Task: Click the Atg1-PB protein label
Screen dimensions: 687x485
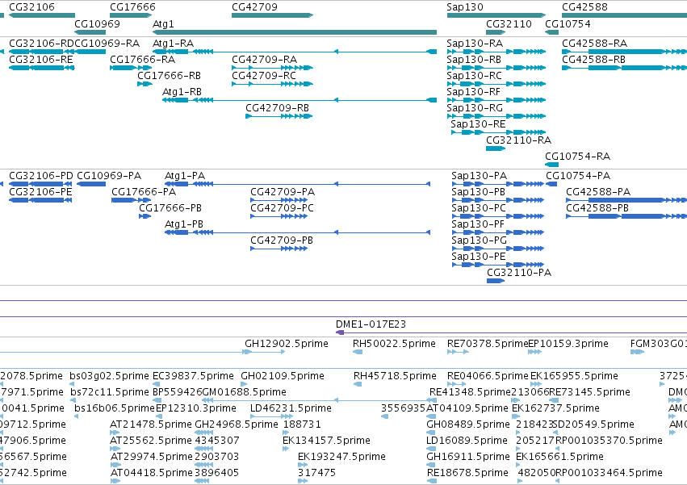Action: (x=184, y=224)
